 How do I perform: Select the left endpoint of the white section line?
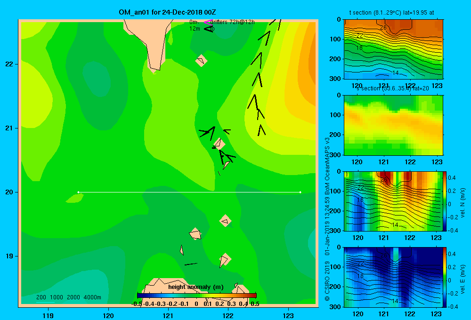[78, 192]
